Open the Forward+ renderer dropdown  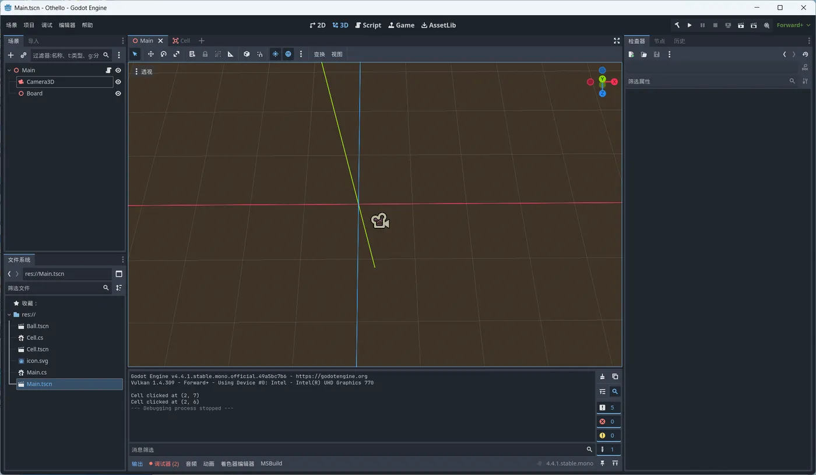click(x=793, y=25)
